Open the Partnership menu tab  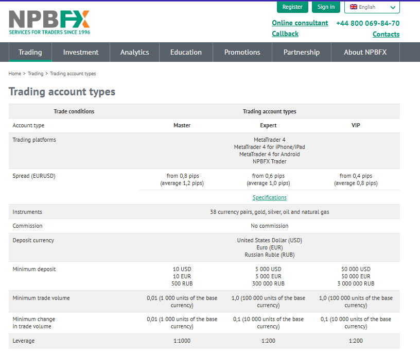[x=301, y=52]
